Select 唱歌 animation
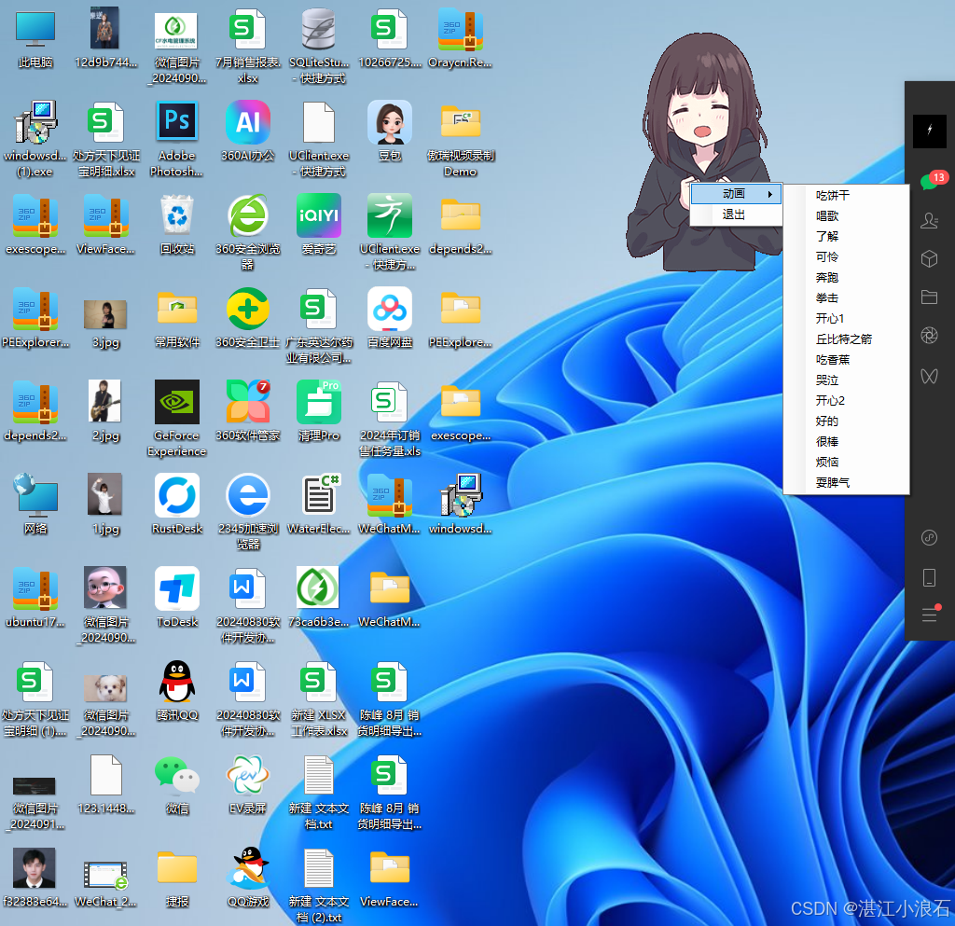Image resolution: width=955 pixels, height=926 pixels. 846,216
